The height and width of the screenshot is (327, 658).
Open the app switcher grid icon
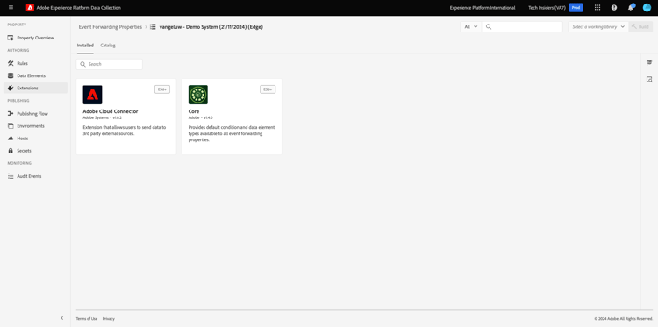point(597,8)
